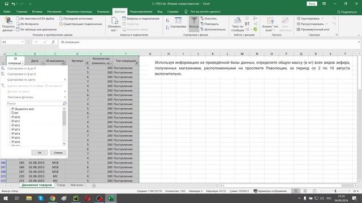Click Очистить filter command
362x203 pixels.
(x=209, y=19)
